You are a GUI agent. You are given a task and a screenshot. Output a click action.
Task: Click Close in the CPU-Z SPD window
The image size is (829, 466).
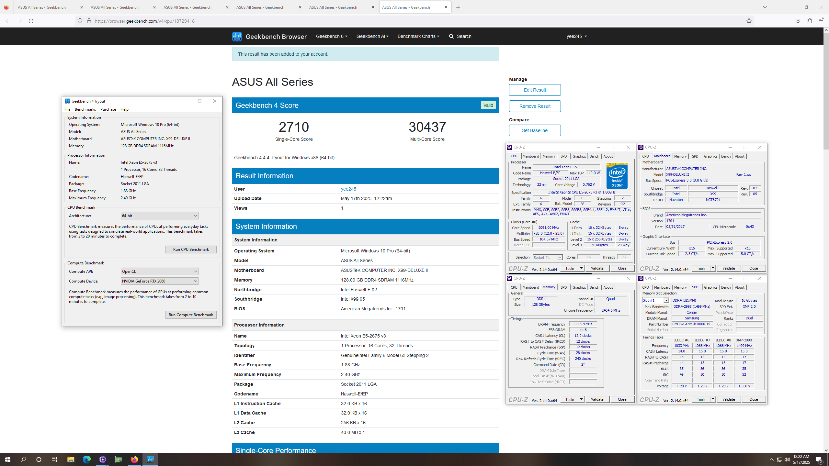pyautogui.click(x=753, y=399)
